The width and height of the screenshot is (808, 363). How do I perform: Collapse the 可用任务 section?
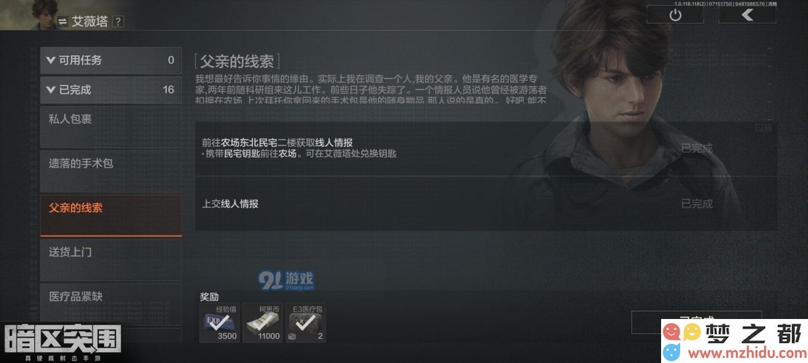click(111, 60)
